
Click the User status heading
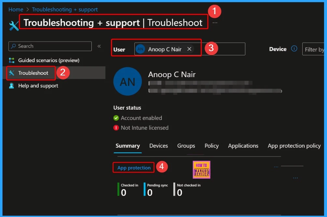127,108
